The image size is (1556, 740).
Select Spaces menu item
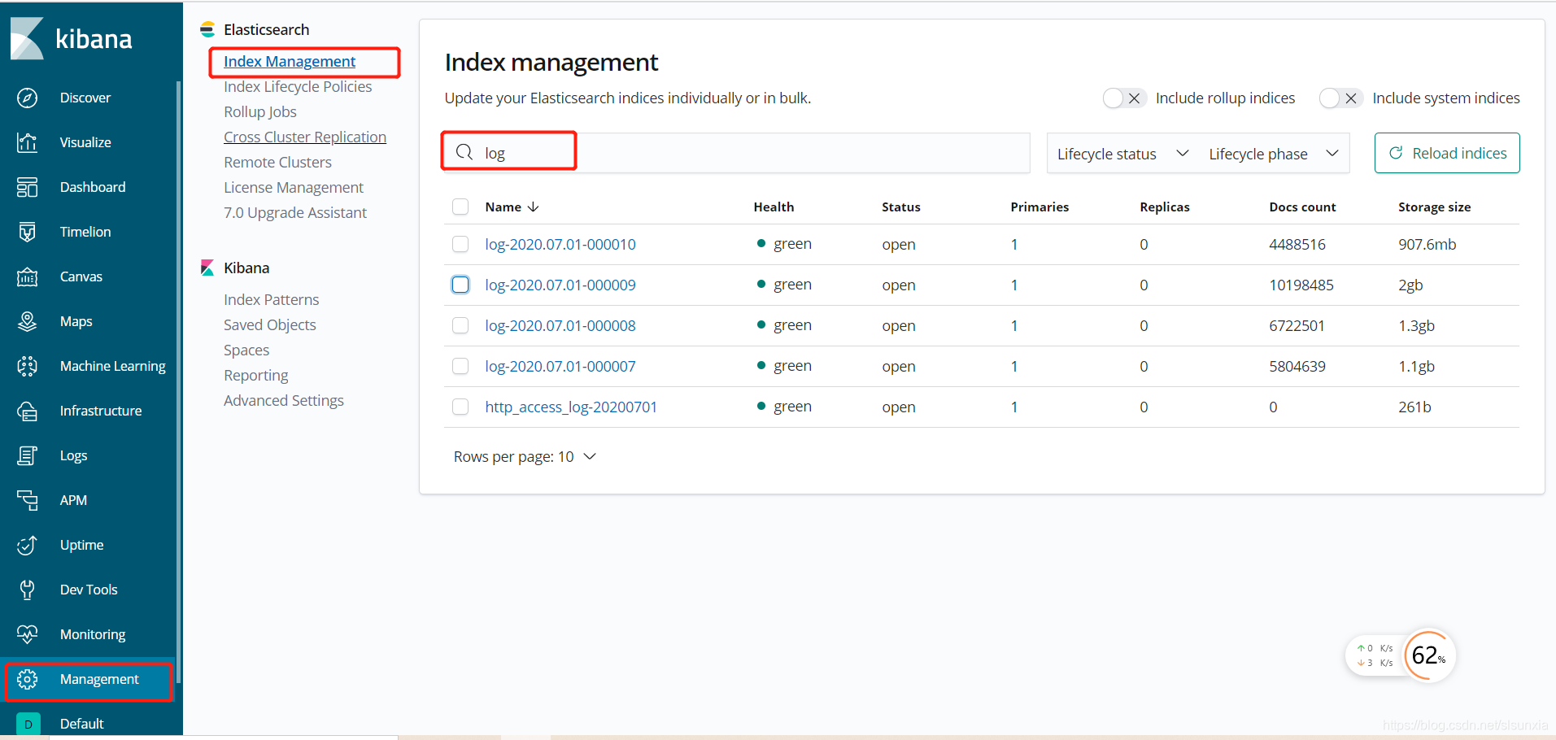coord(246,350)
